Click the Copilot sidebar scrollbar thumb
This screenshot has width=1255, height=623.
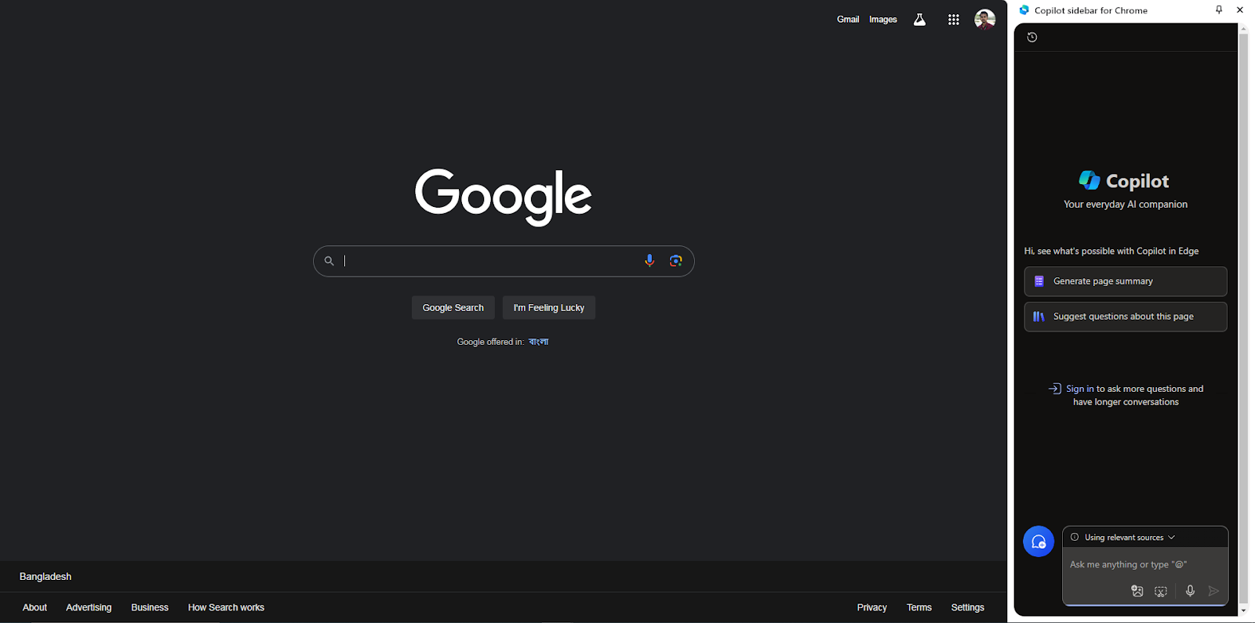tap(1243, 317)
